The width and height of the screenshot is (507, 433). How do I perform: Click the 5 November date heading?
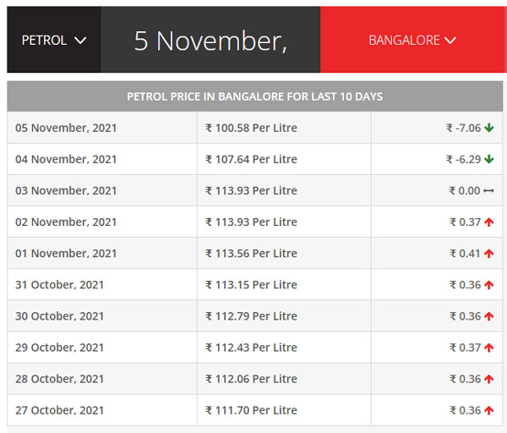click(210, 41)
